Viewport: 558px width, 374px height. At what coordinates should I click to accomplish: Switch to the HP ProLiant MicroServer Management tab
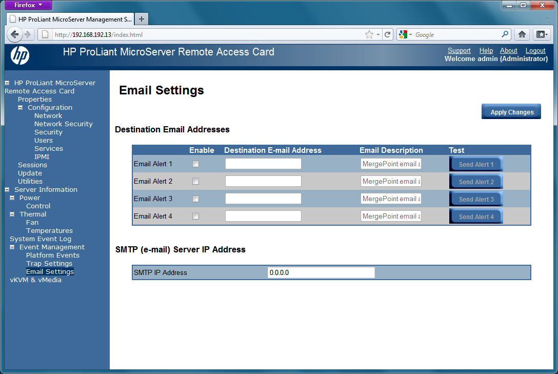[x=70, y=19]
